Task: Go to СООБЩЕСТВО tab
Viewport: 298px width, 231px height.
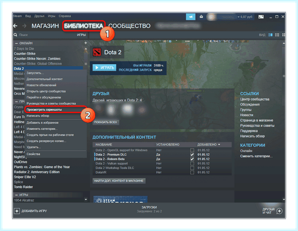Action: pyautogui.click(x=130, y=26)
